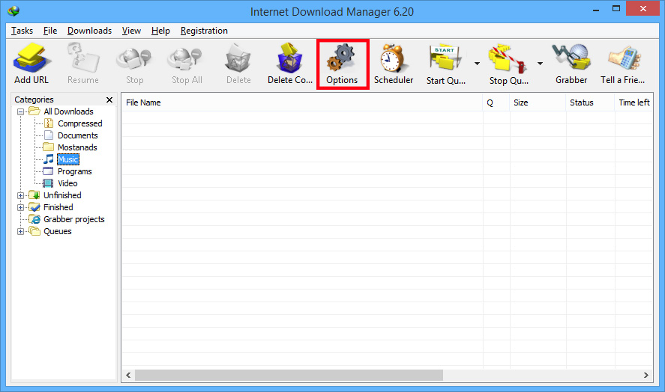Expand the Queues tree node

[20, 232]
